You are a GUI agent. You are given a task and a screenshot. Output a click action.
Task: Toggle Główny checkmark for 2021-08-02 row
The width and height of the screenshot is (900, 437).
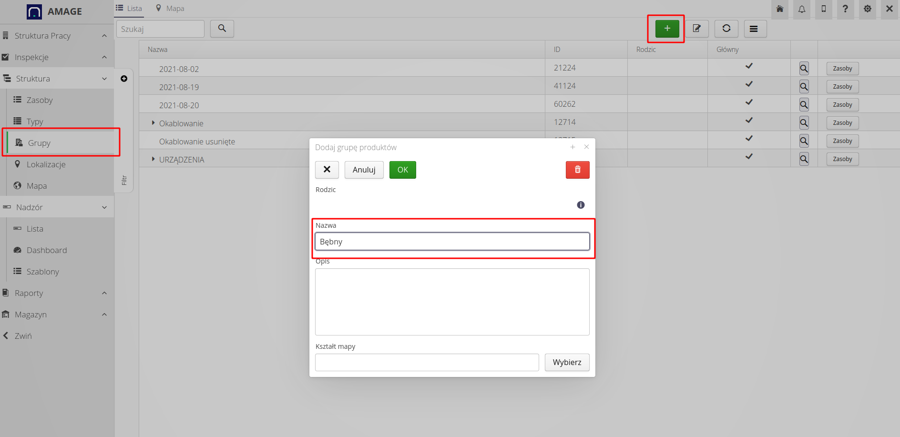pyautogui.click(x=749, y=66)
